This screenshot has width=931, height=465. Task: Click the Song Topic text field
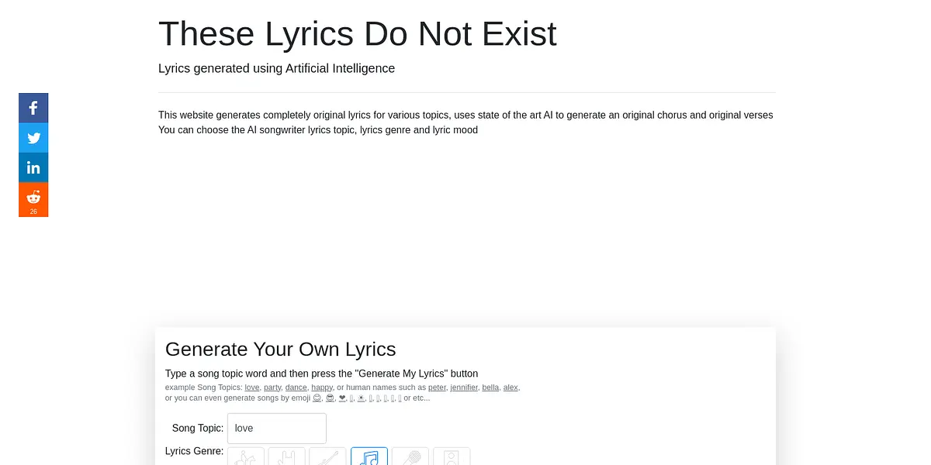pyautogui.click(x=277, y=429)
